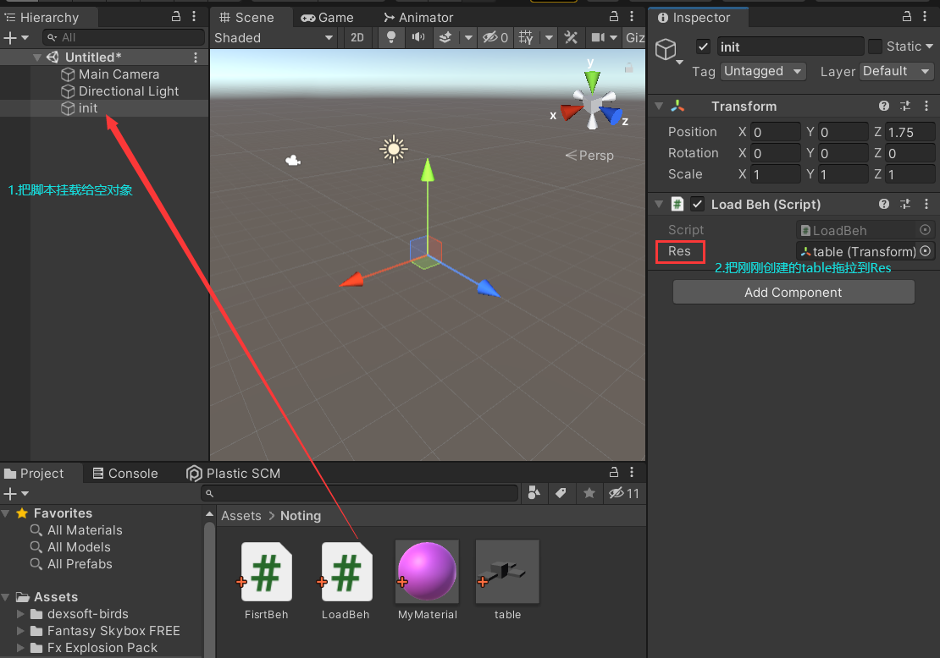Click the green Y axis of orientation gizmo
The height and width of the screenshot is (658, 940).
click(x=592, y=80)
